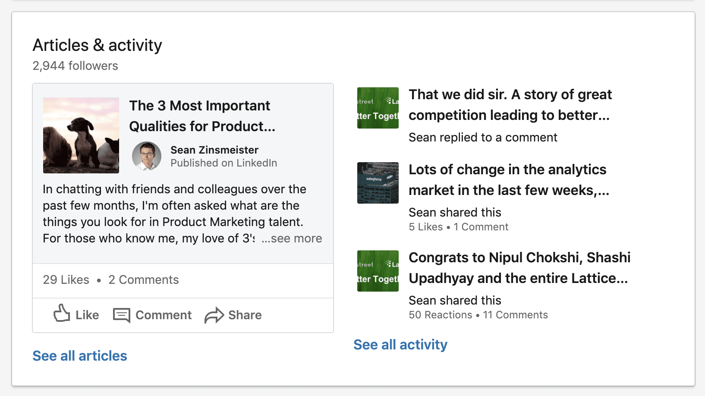Click thumbnail beside Nipul Chokshi congrats post
Viewport: 705px width, 396px height.
coord(378,271)
